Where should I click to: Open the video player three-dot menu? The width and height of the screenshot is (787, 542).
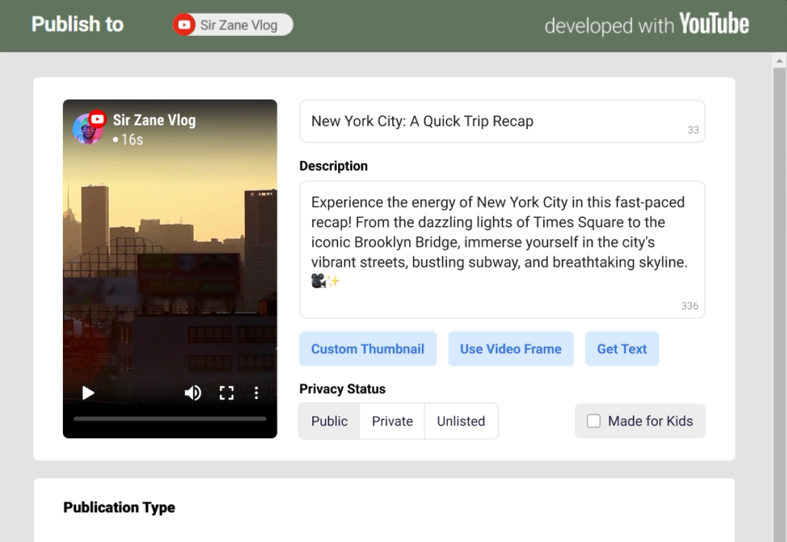pos(256,393)
